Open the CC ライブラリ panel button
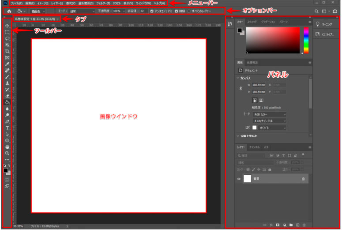Image resolution: width=342 pixels, height=230 pixels. pyautogui.click(x=325, y=34)
